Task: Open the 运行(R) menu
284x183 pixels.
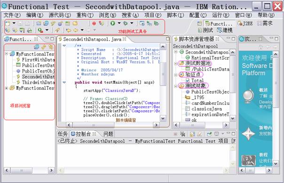Action: [221, 15]
